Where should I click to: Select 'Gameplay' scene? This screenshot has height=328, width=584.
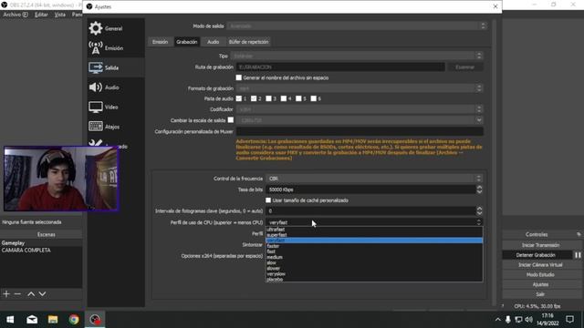tap(41, 243)
